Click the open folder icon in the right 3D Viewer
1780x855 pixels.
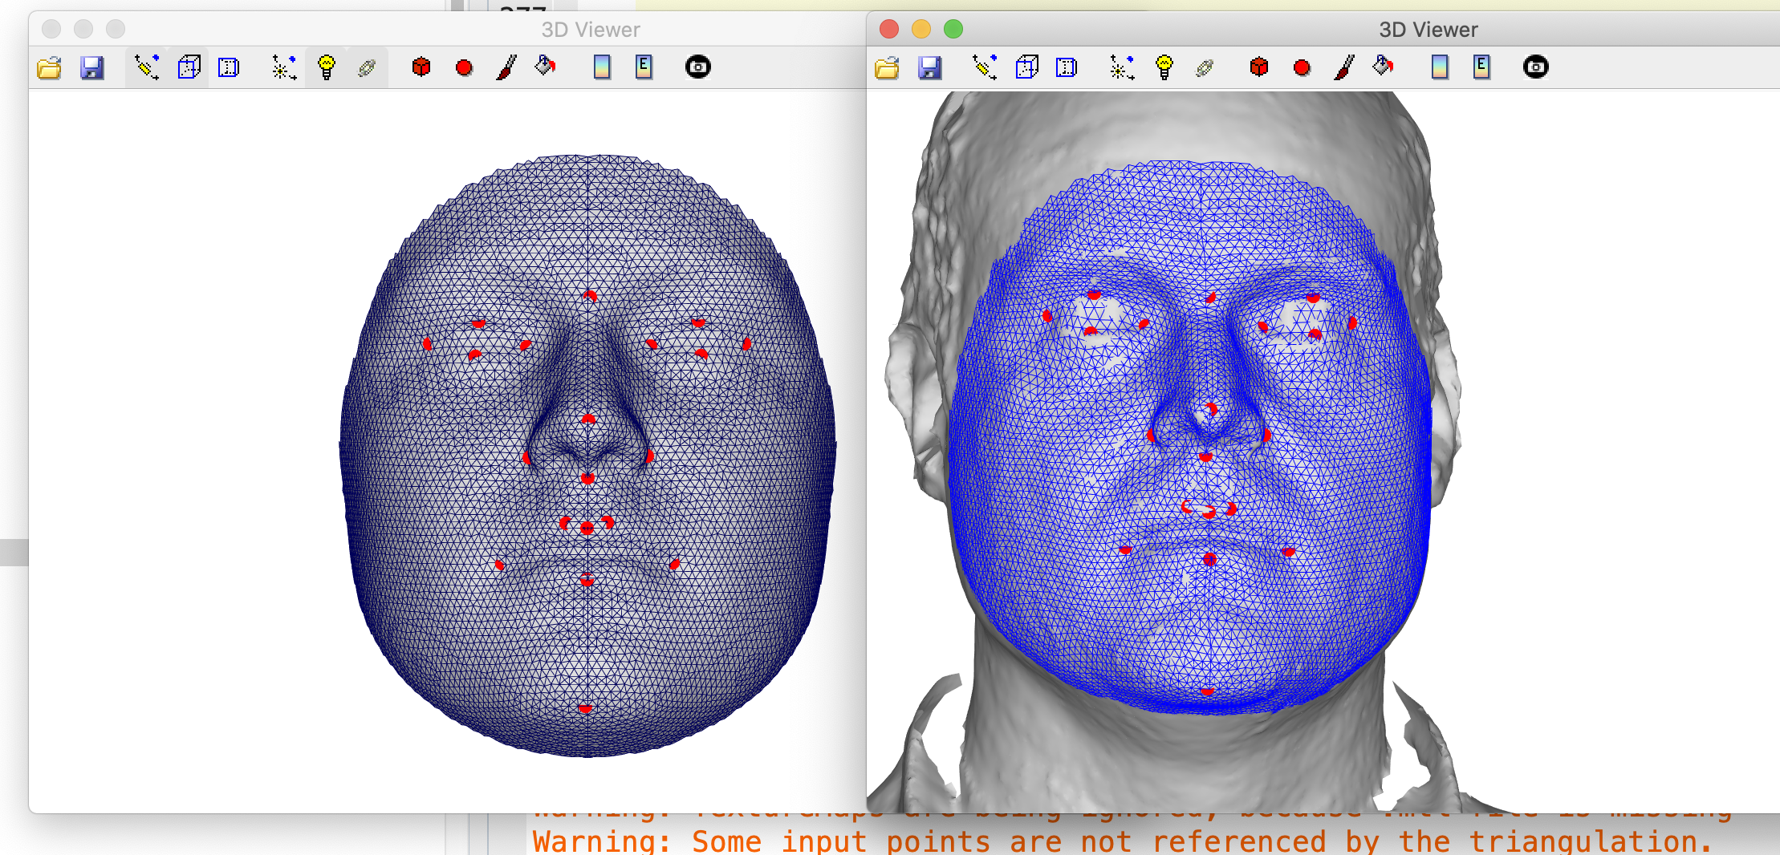coord(887,67)
